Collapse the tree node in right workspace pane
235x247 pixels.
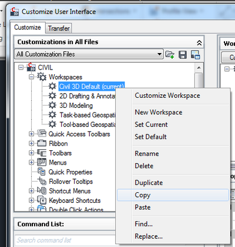coord(227,69)
